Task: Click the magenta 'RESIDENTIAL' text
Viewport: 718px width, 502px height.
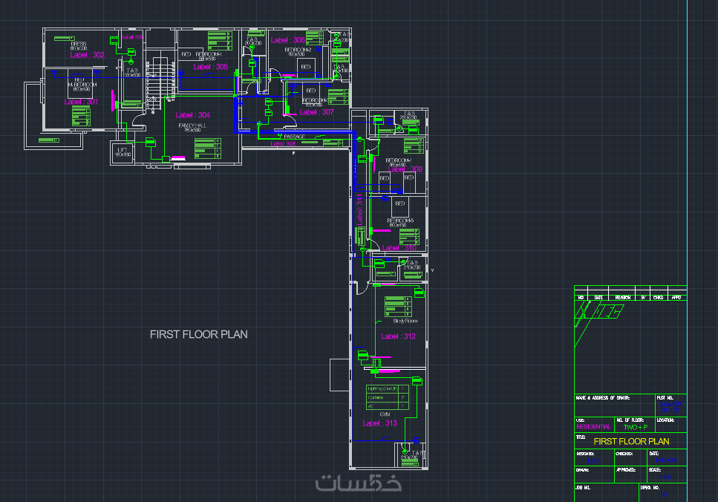Action: [x=593, y=427]
